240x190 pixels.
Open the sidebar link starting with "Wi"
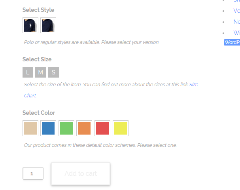click(x=236, y=33)
